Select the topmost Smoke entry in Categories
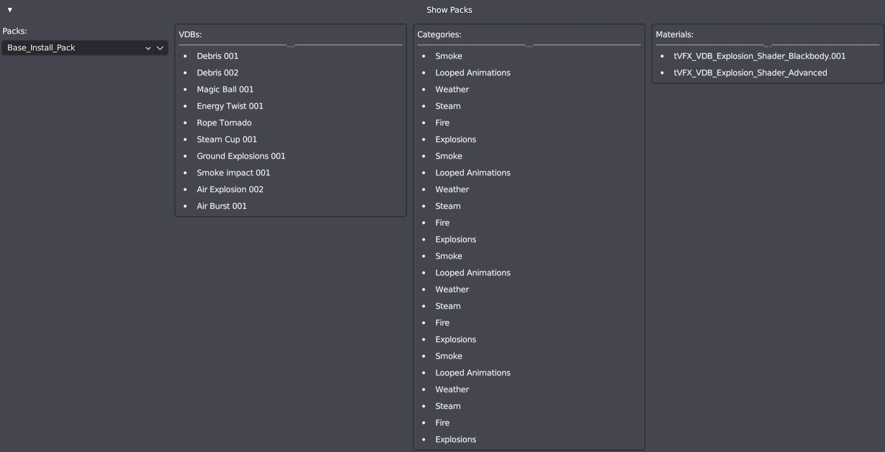885x452 pixels. point(449,56)
